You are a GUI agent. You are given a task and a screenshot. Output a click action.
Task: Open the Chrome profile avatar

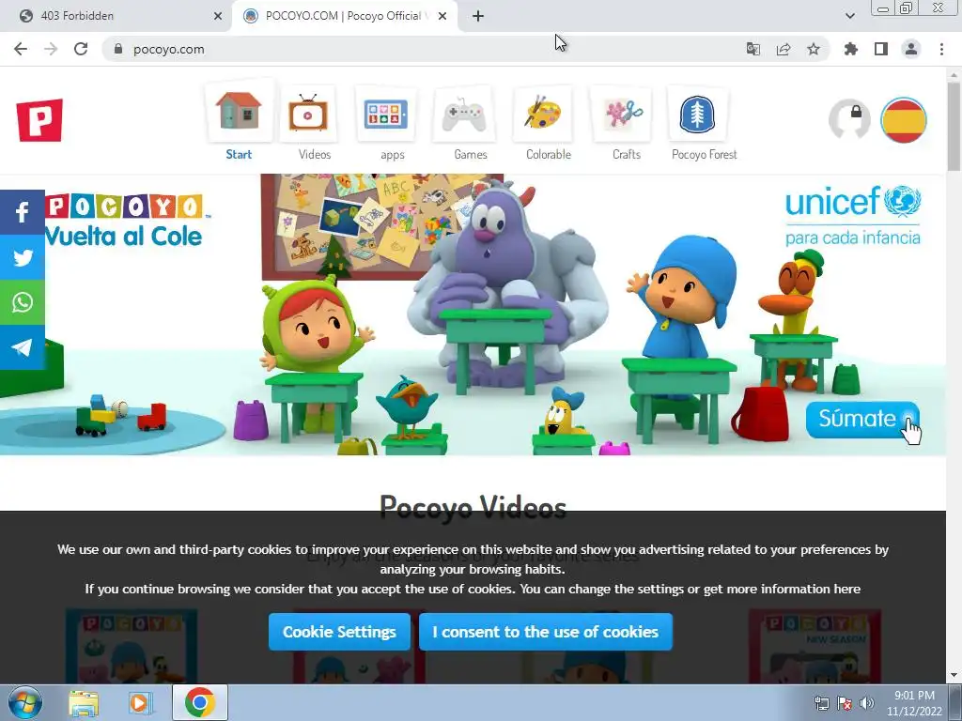(911, 49)
